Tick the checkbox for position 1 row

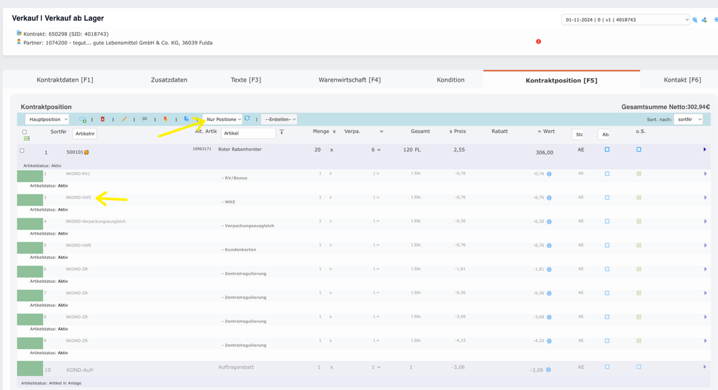tap(22, 151)
